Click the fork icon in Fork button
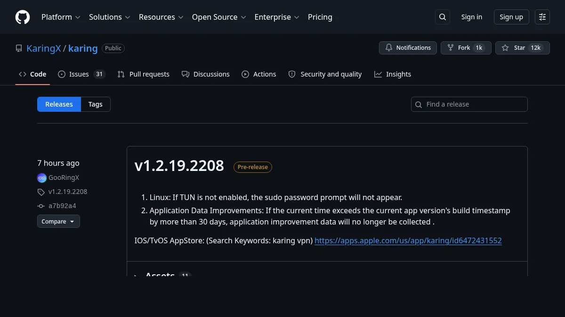Image resolution: width=565 pixels, height=317 pixels. point(451,48)
